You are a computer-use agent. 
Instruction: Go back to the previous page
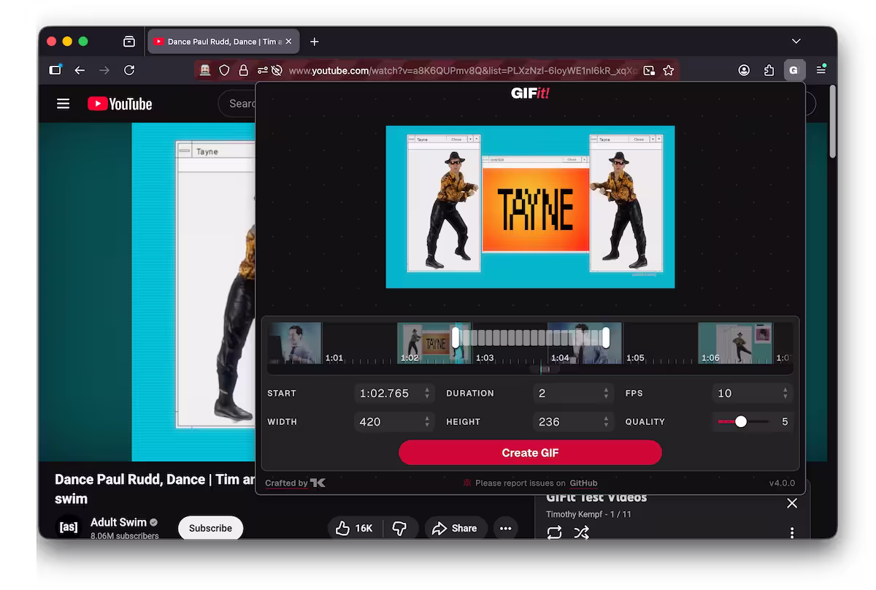point(80,70)
